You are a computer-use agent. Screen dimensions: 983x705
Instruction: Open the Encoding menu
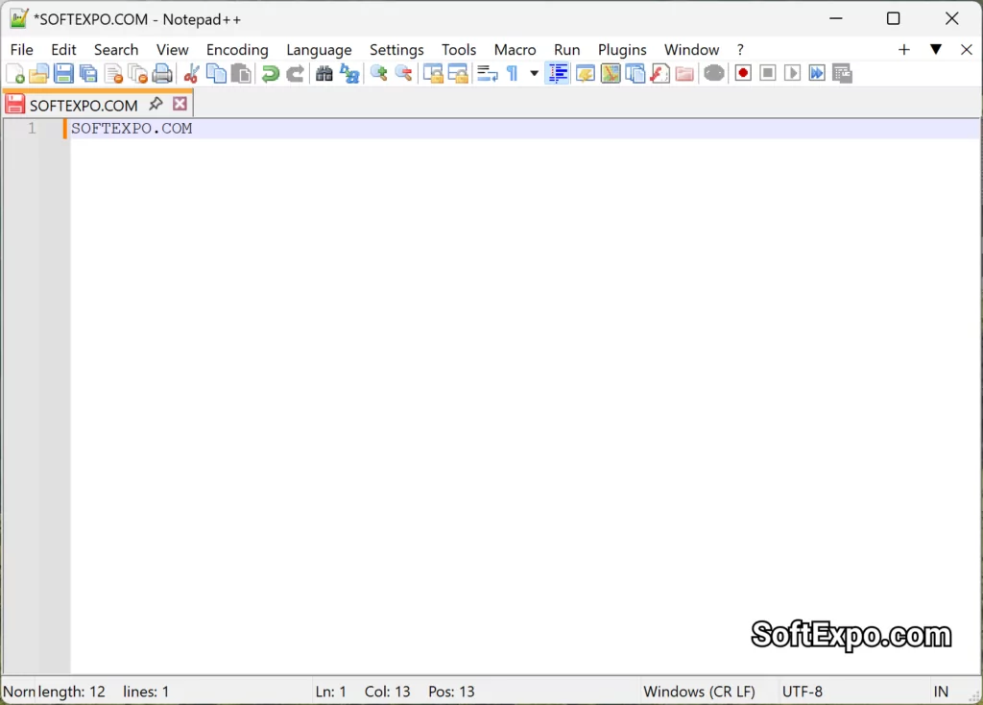coord(237,49)
